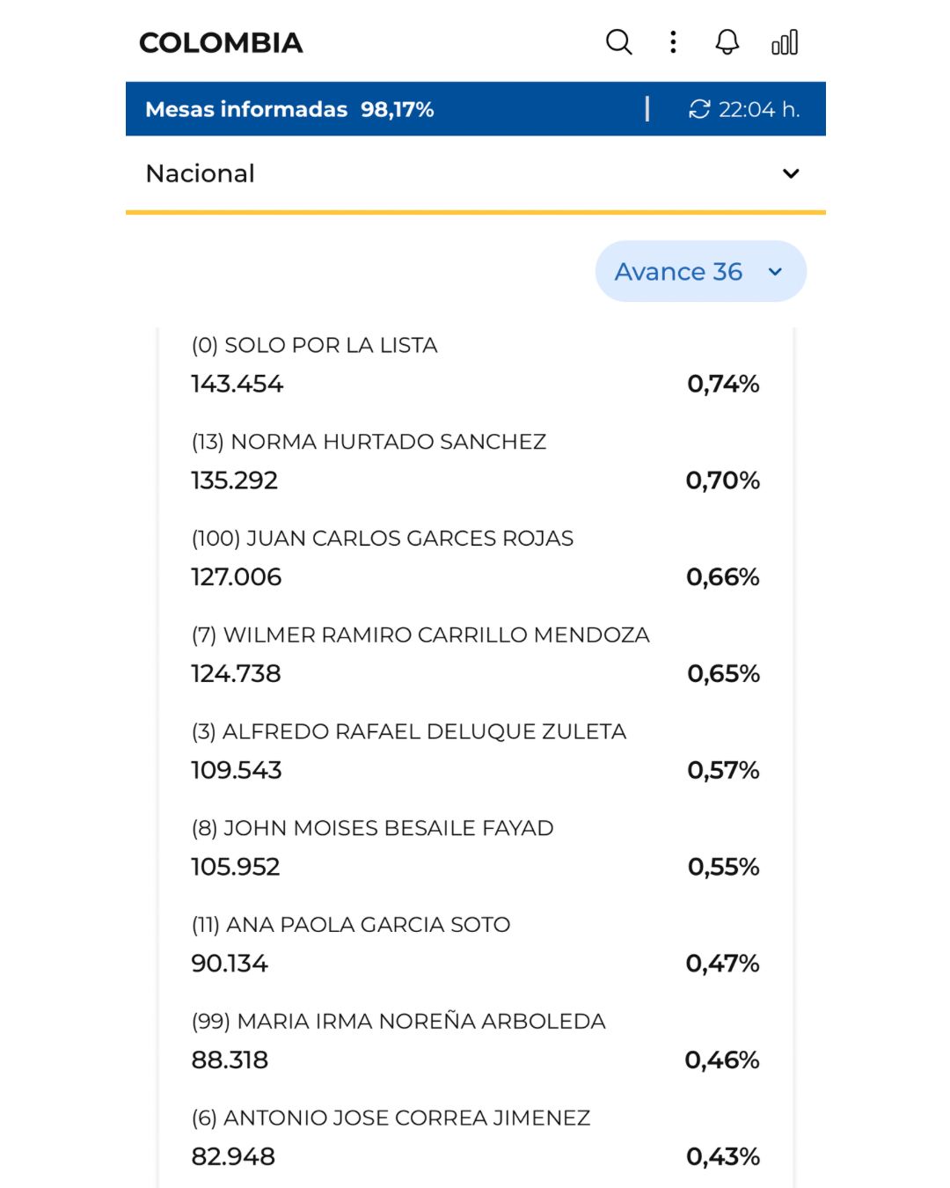Viewport: 950px width, 1188px height.
Task: Select candidate Wilmer Ramiro Carrillo Mendoza
Action: click(x=475, y=656)
